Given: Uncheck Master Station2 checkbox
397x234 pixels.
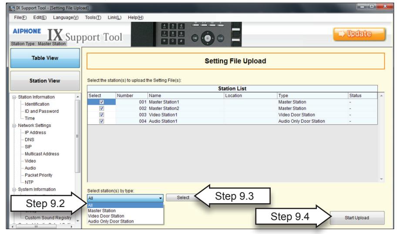Looking at the screenshot, I should coord(101,108).
